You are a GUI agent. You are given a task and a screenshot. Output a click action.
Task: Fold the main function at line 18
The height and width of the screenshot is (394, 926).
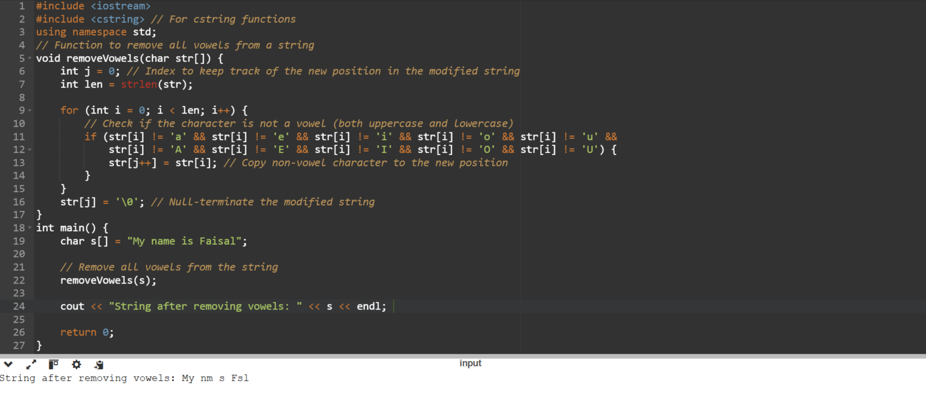click(x=30, y=228)
